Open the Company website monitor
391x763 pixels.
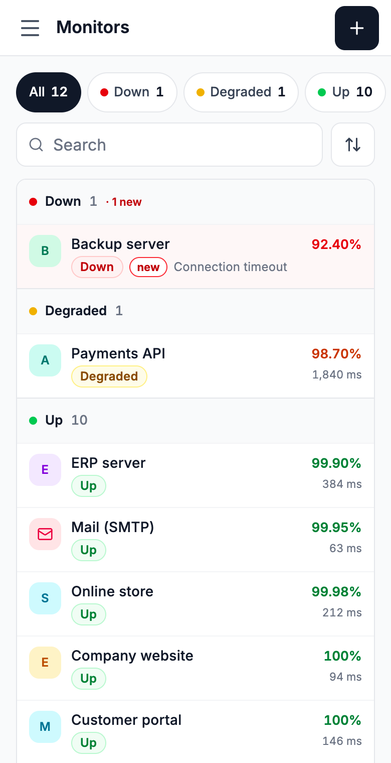click(x=195, y=668)
